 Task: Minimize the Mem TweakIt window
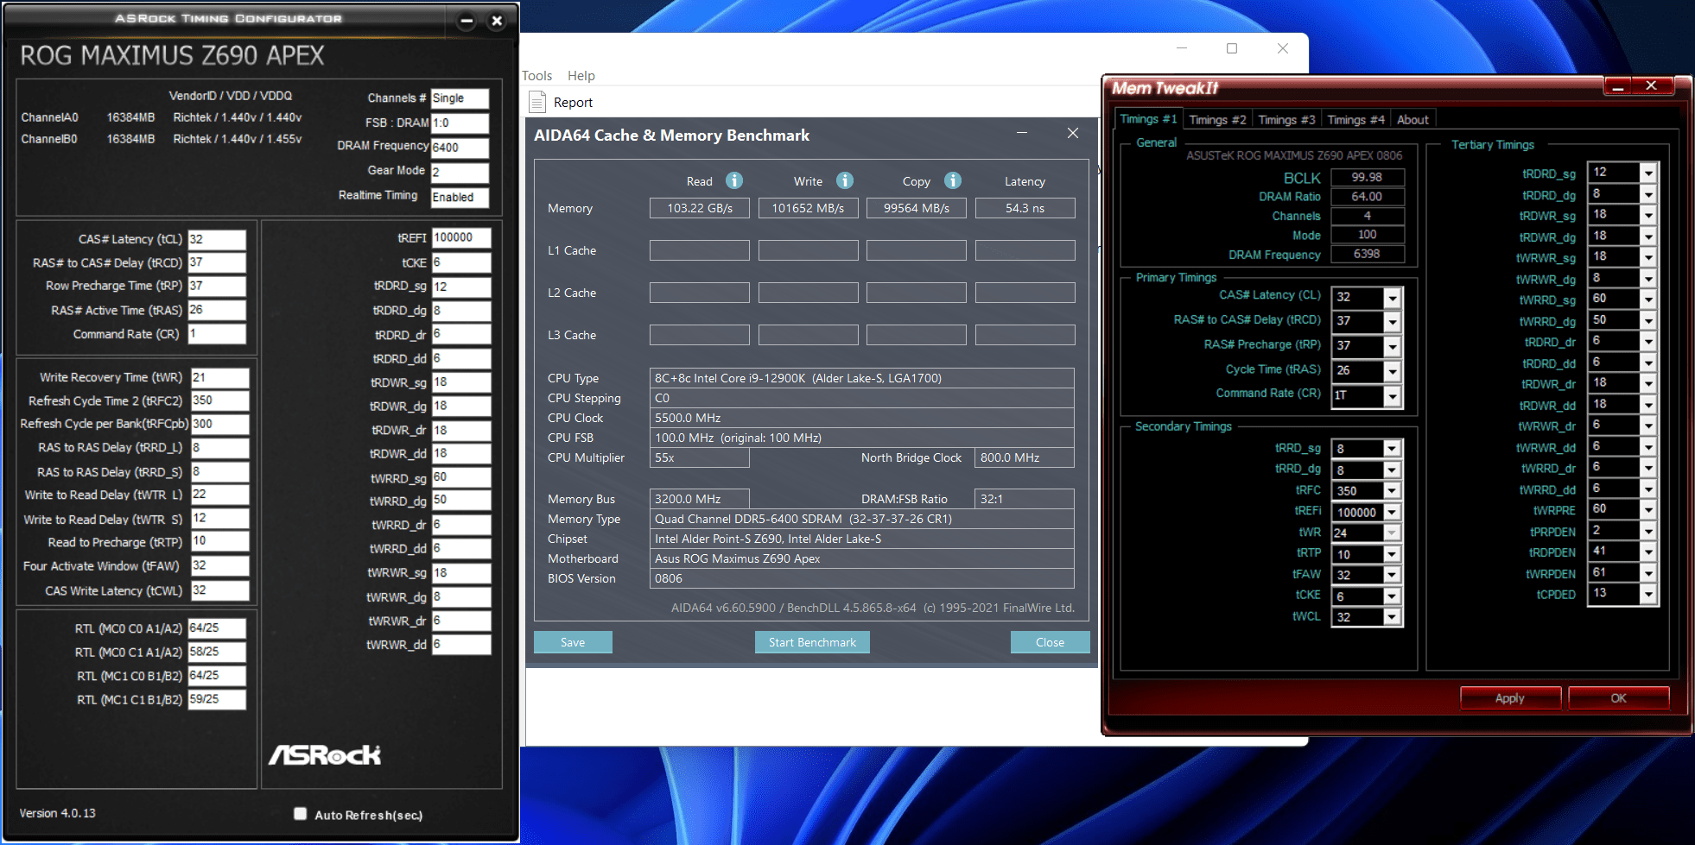pos(1617,85)
